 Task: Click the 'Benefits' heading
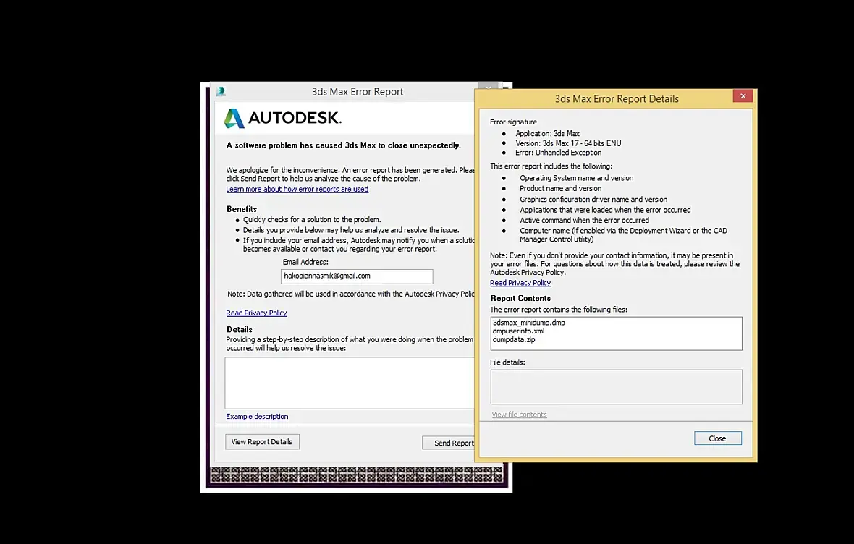241,209
